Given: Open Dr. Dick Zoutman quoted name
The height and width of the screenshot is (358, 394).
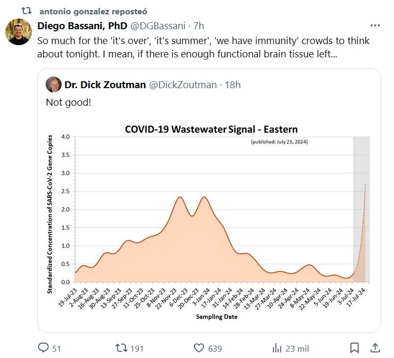Looking at the screenshot, I should (x=105, y=84).
